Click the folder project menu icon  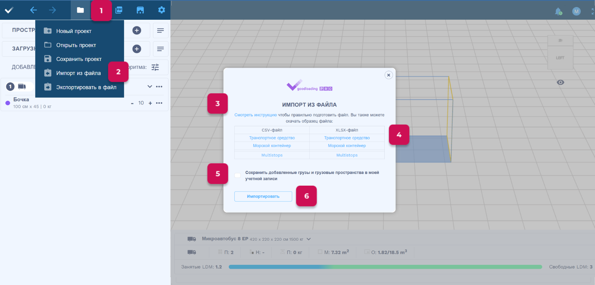[x=80, y=10]
